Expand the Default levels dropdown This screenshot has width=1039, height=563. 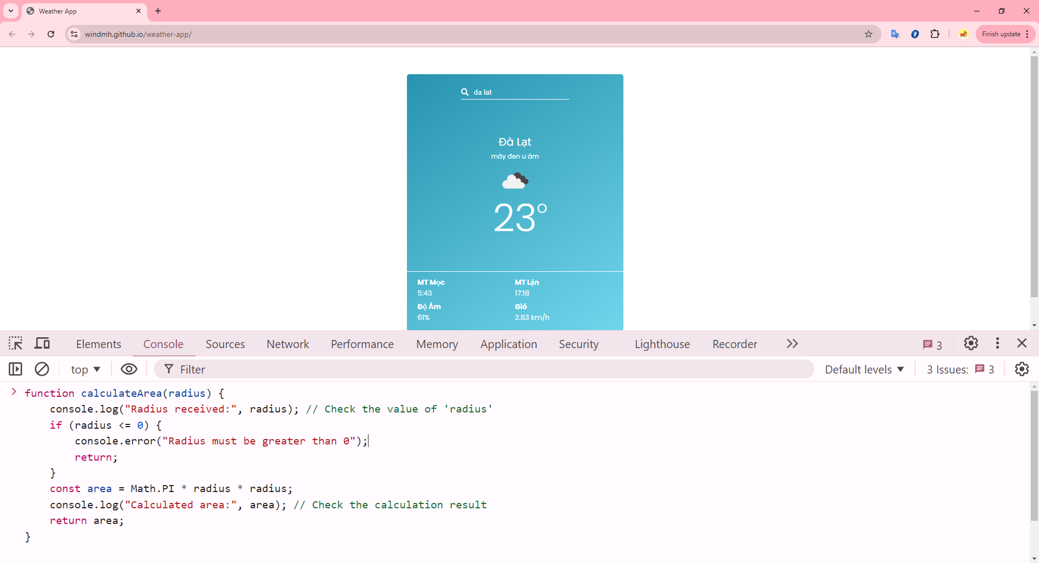[x=864, y=369]
